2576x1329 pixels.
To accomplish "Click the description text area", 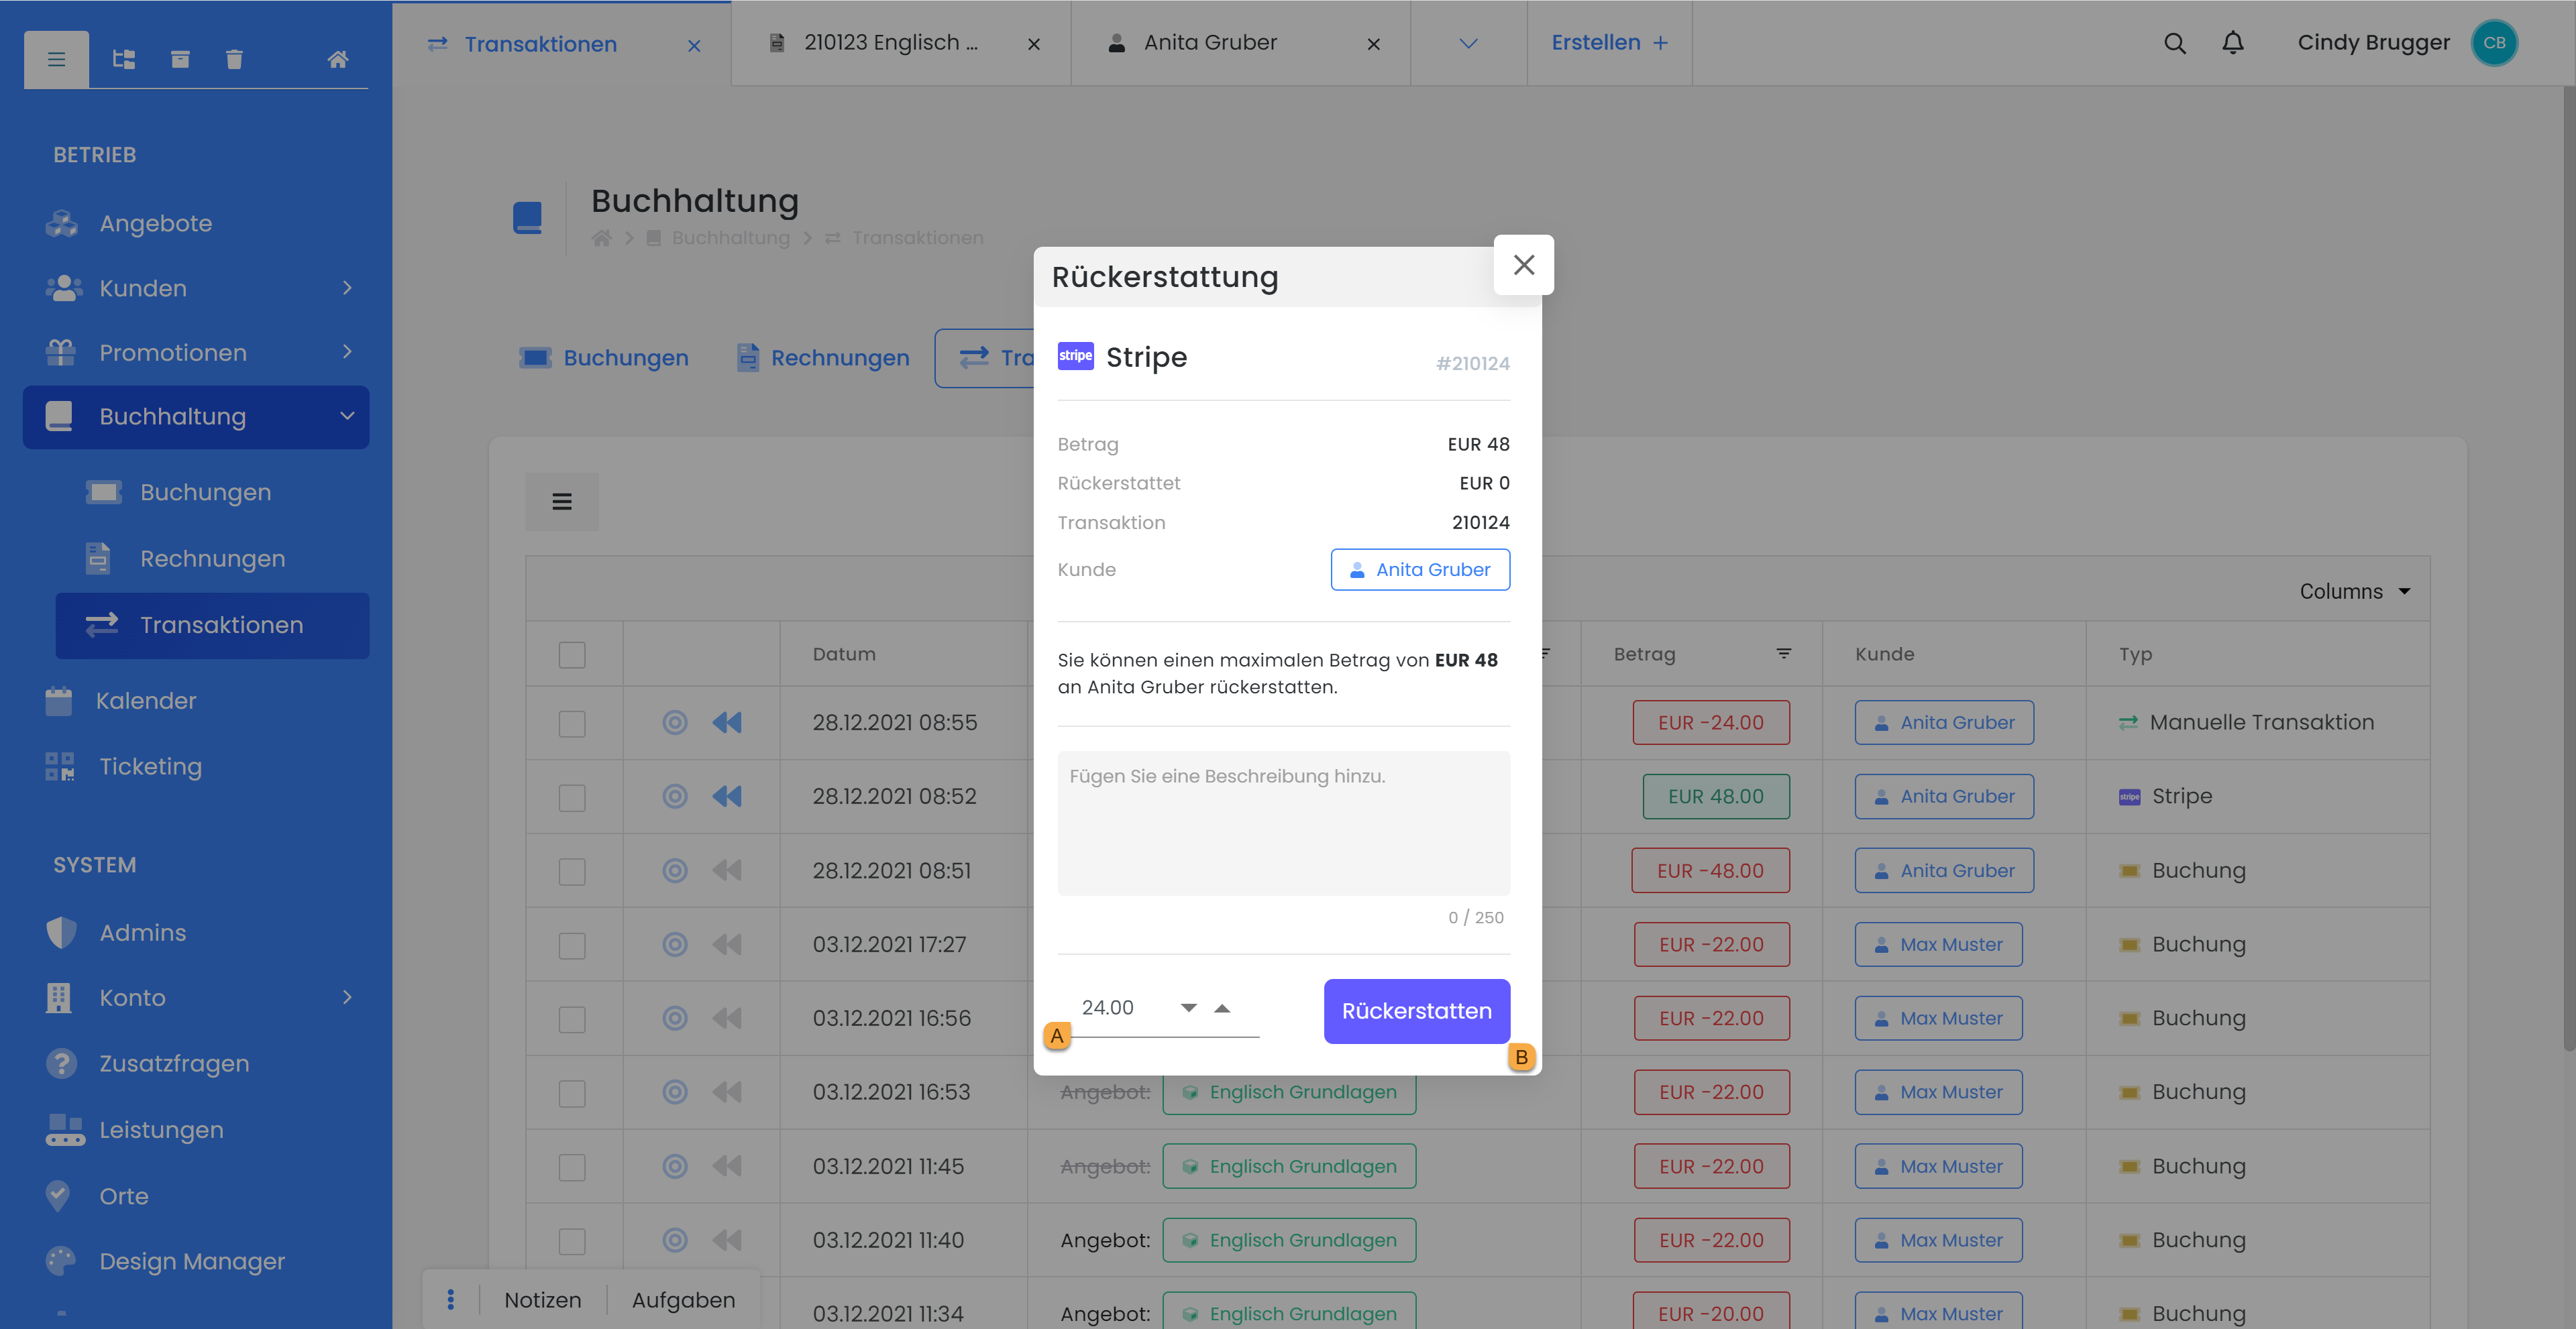I will pos(1283,822).
